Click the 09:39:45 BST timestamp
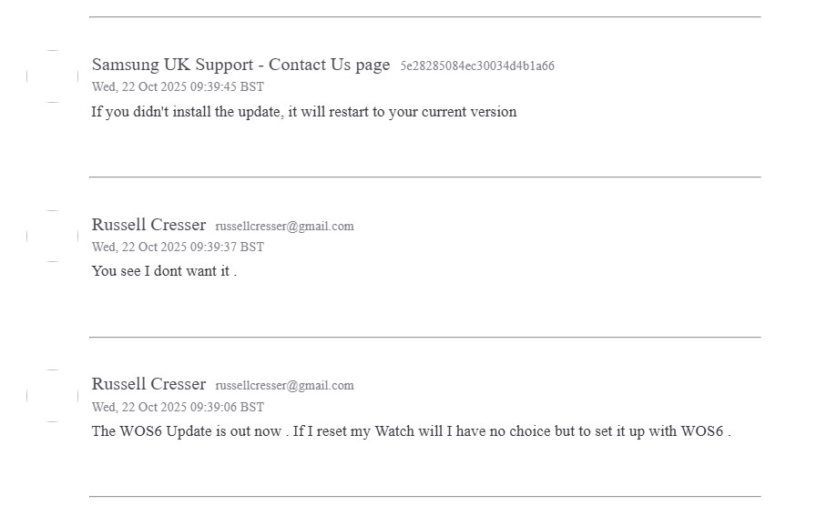The height and width of the screenshot is (516, 827). coord(178,87)
